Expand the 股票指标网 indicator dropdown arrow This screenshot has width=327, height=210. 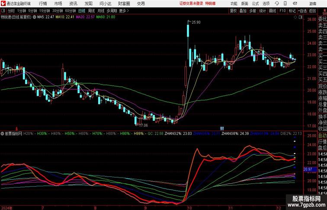2,134
